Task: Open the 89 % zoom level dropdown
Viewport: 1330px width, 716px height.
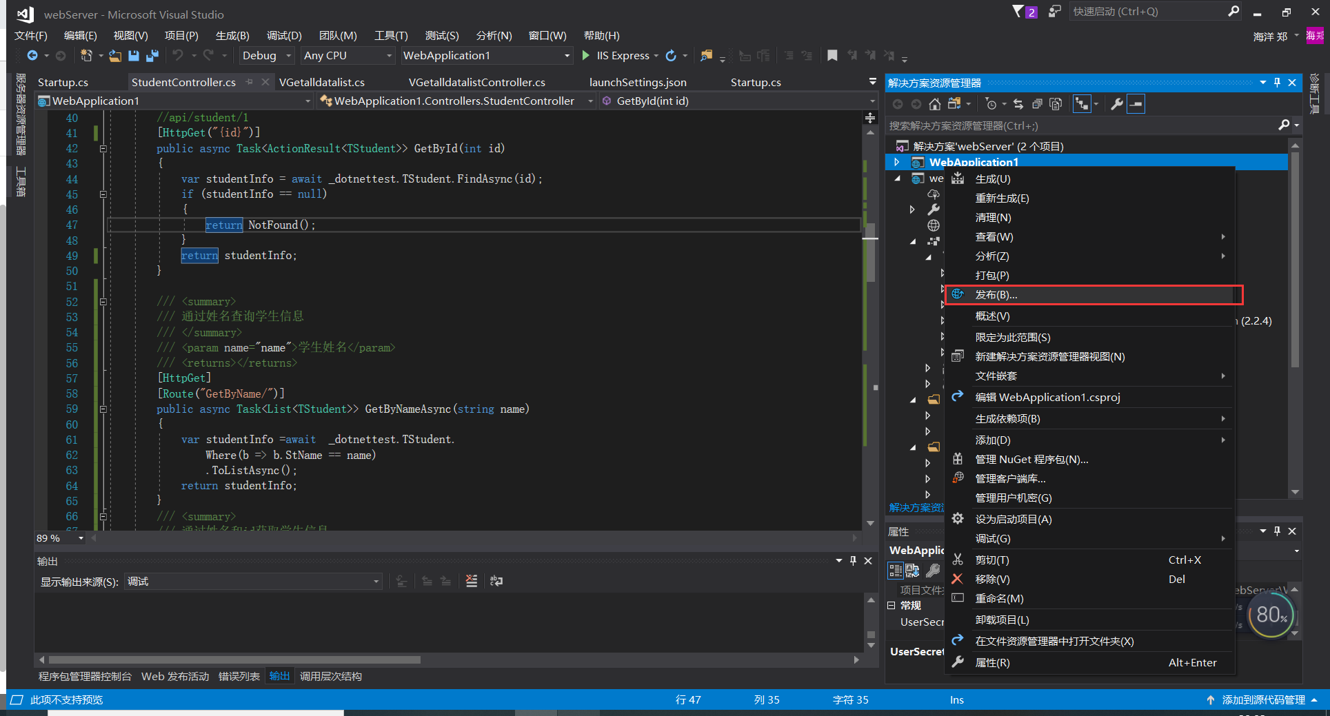Action: (x=60, y=538)
